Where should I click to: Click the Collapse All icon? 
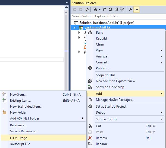pos(116,9)
